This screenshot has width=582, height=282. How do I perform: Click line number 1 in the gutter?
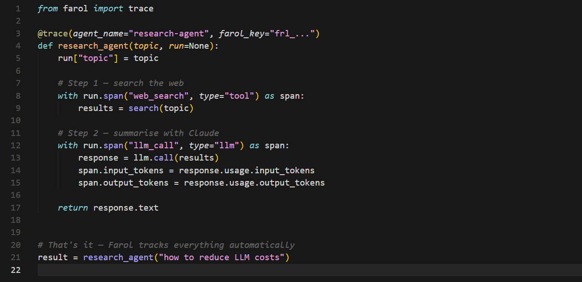(x=18, y=9)
